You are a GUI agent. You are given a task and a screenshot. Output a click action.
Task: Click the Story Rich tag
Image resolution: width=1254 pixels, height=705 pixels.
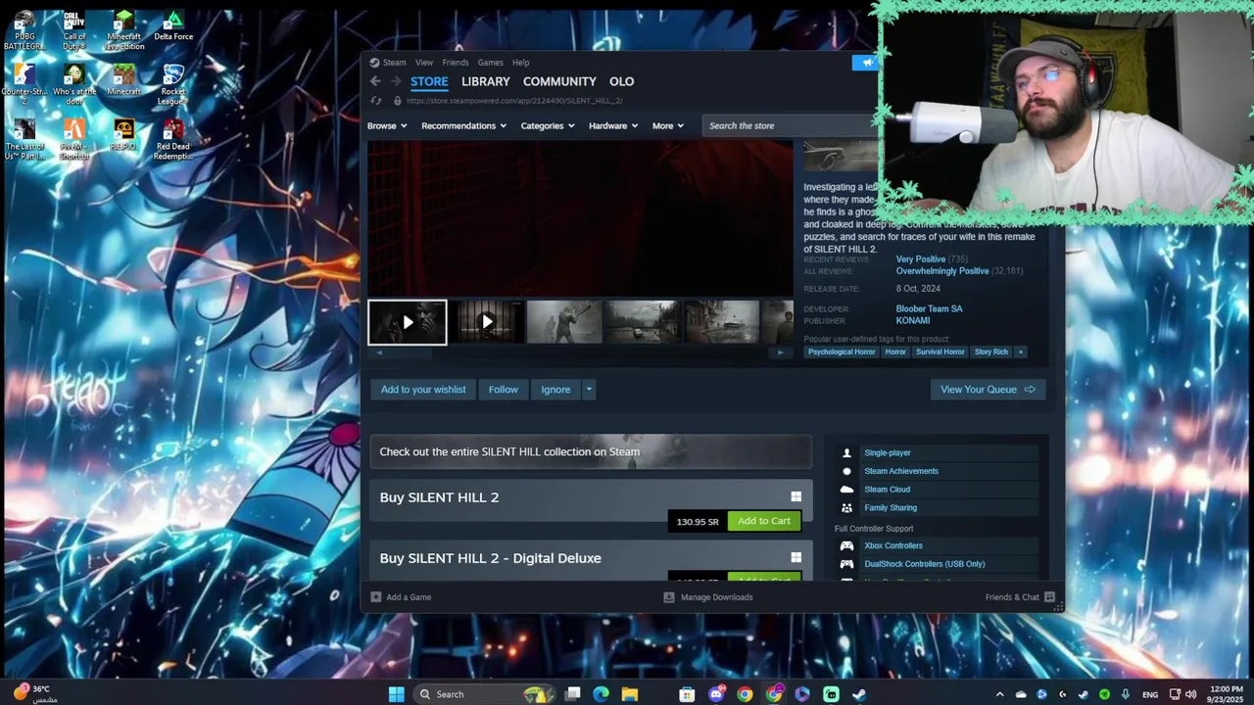[991, 352]
